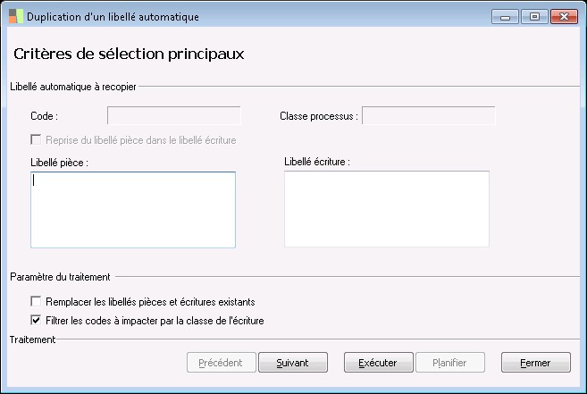Click the Paramètre du traitement section label
Viewport: 587px width, 394px height.
[61, 278]
